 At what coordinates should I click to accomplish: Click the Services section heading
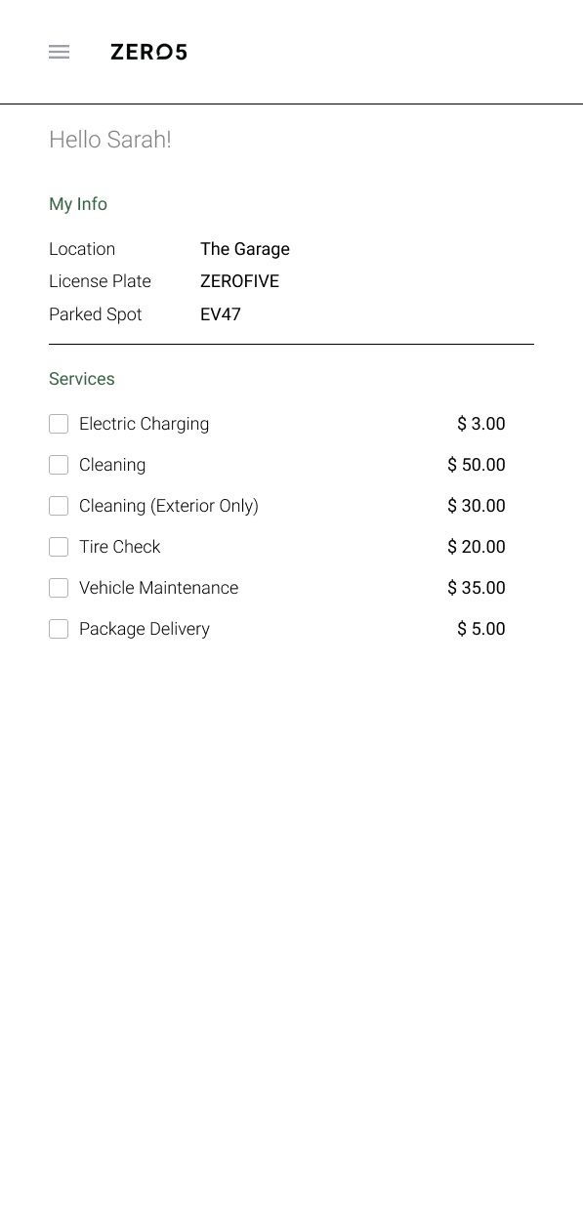[82, 379]
